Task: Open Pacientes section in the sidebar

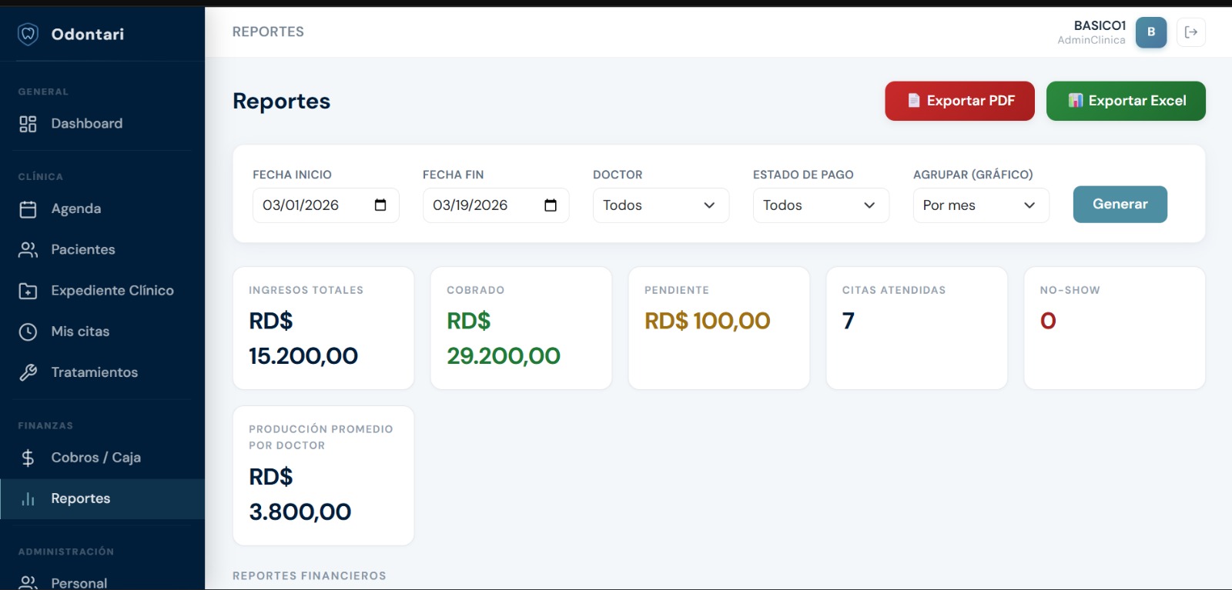Action: click(82, 249)
